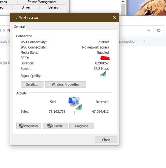Run Diagnose on the Wi-Fi connection
The image size is (166, 168).
(81, 126)
